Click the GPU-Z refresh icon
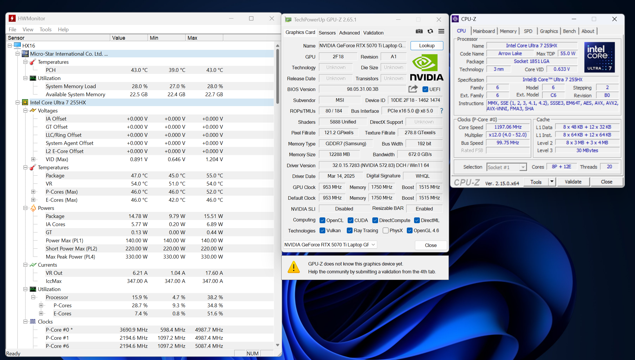This screenshot has height=360, width=635. pos(430,31)
